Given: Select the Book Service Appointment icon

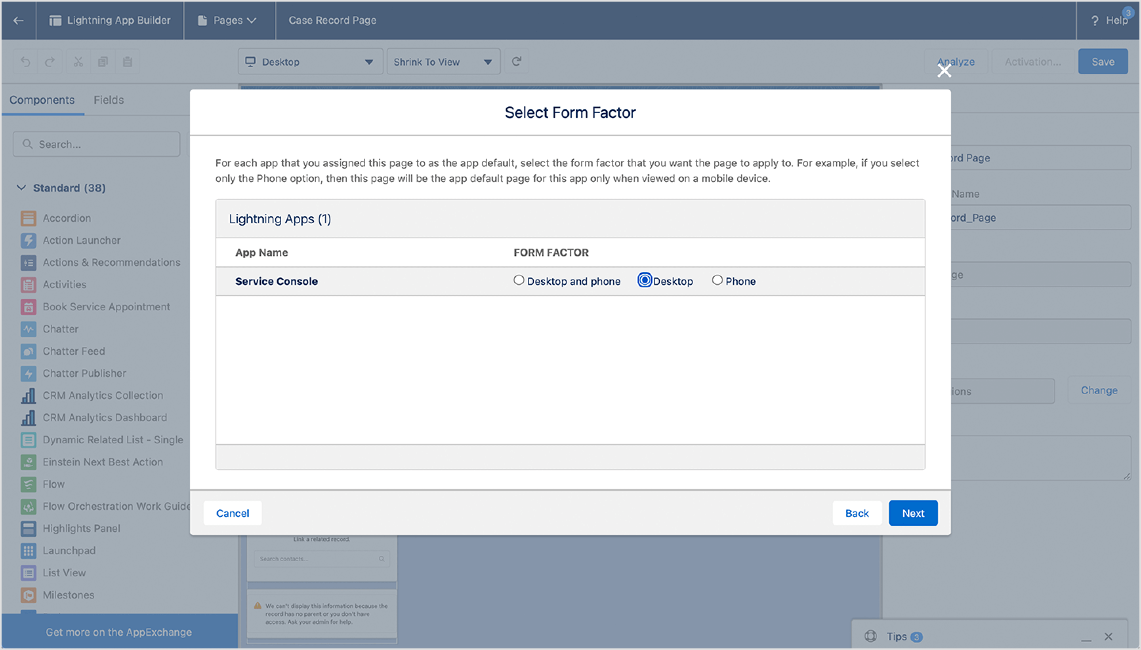Looking at the screenshot, I should click(28, 307).
